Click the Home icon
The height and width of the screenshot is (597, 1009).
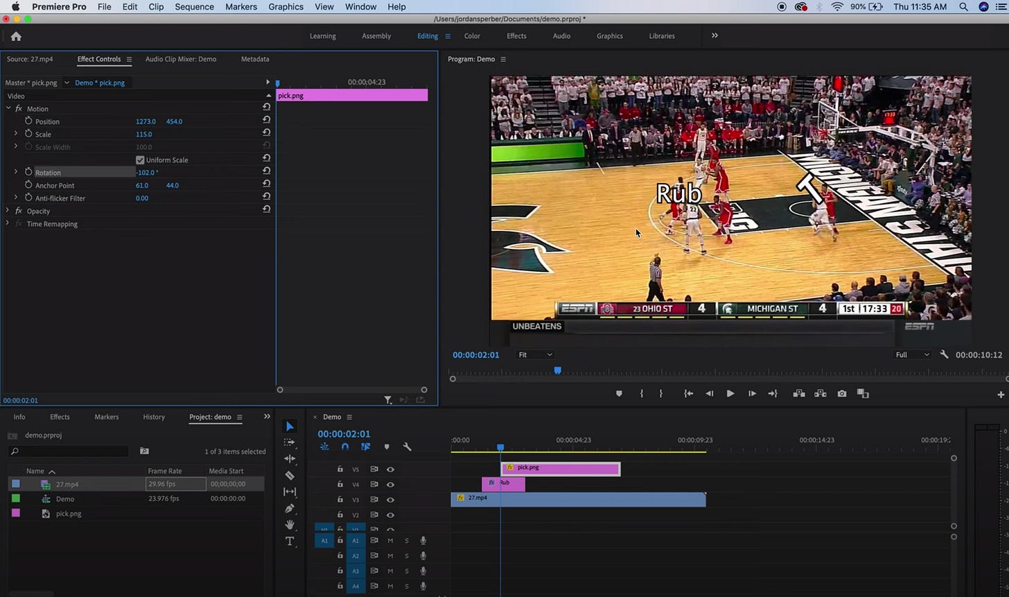click(x=16, y=36)
